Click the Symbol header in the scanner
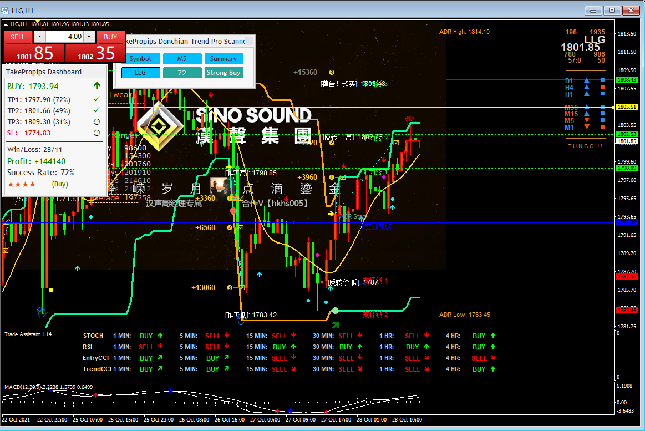Screen dimensions: 645x431 point(140,59)
